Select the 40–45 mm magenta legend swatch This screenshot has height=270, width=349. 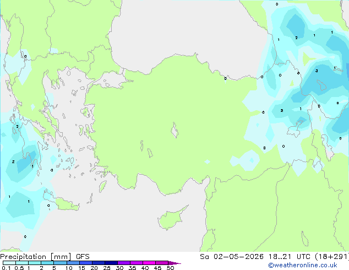(149, 263)
